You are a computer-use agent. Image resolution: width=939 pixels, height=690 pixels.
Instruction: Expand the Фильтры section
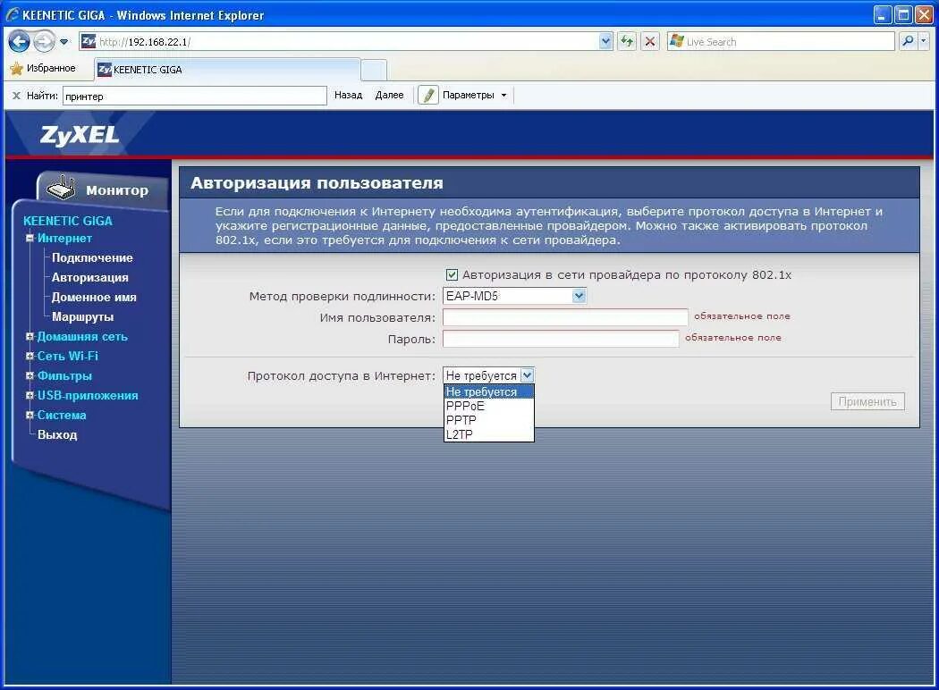[30, 375]
